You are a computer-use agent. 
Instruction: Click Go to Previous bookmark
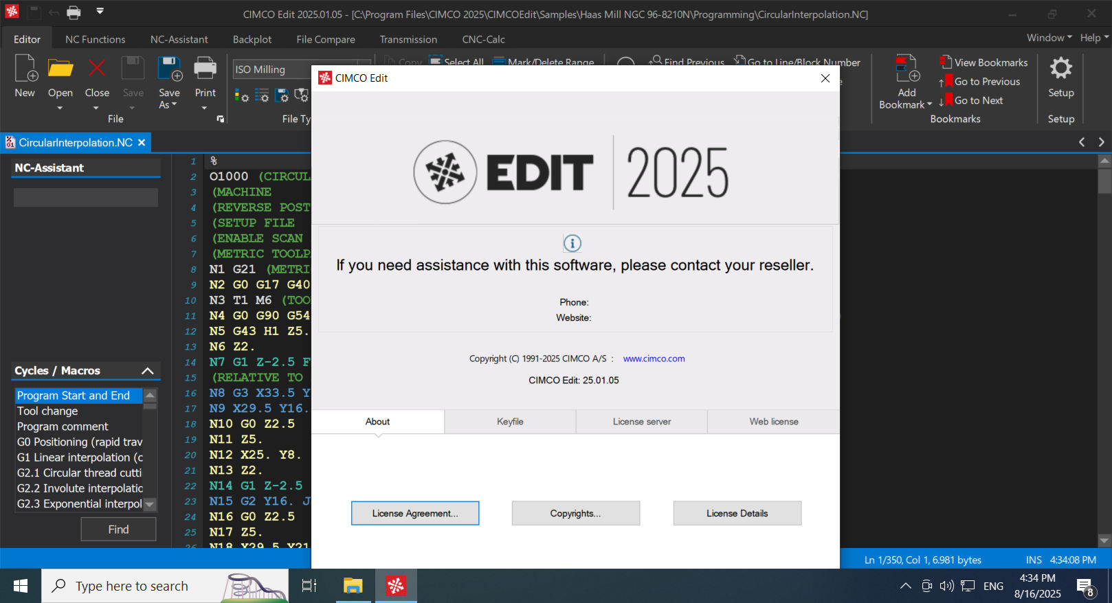979,81
